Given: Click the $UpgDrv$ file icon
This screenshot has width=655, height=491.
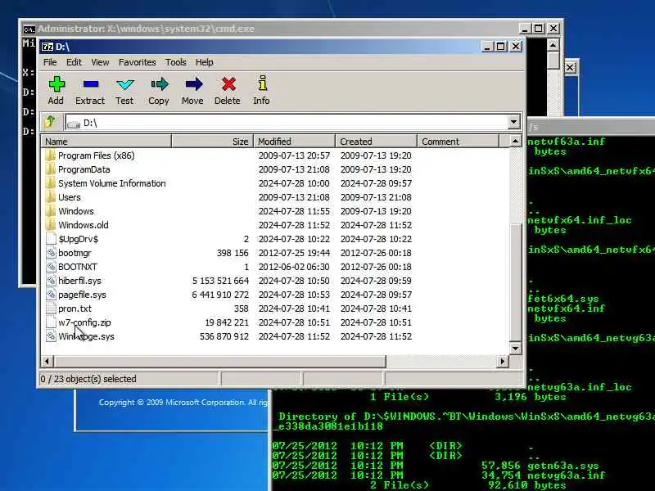Looking at the screenshot, I should [x=51, y=239].
